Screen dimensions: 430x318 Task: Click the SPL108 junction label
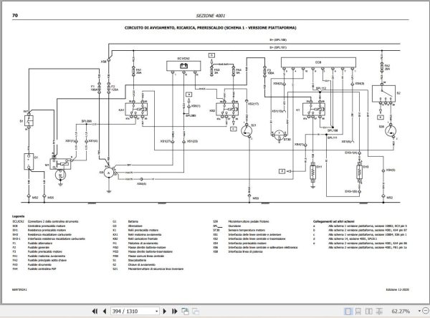333,131
